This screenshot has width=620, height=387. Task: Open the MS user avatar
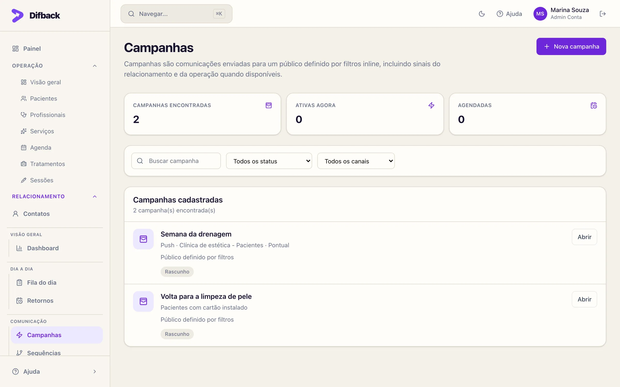pyautogui.click(x=540, y=14)
